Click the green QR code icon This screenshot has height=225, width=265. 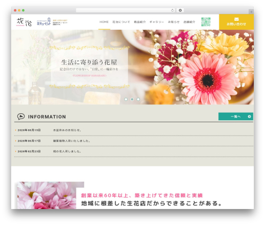point(206,22)
